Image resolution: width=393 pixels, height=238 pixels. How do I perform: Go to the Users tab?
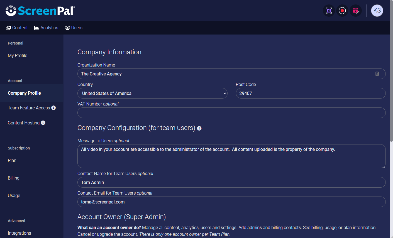click(74, 28)
